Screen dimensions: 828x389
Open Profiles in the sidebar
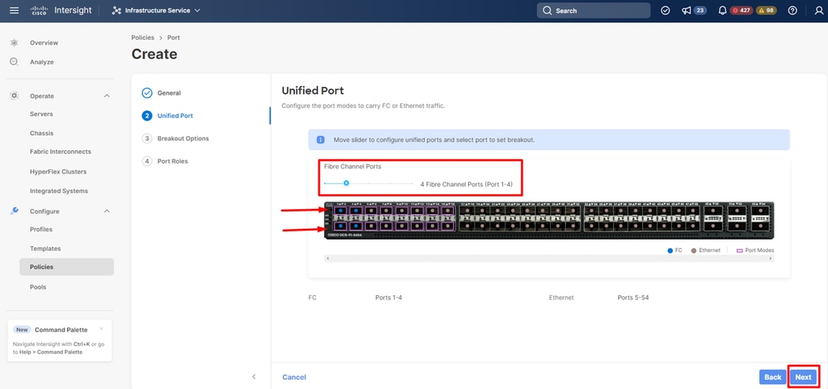pyautogui.click(x=41, y=230)
